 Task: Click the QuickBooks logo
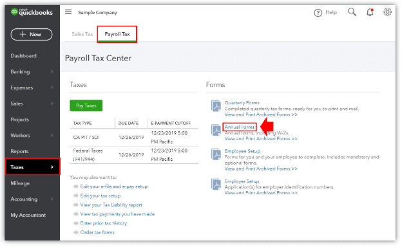tap(32, 12)
